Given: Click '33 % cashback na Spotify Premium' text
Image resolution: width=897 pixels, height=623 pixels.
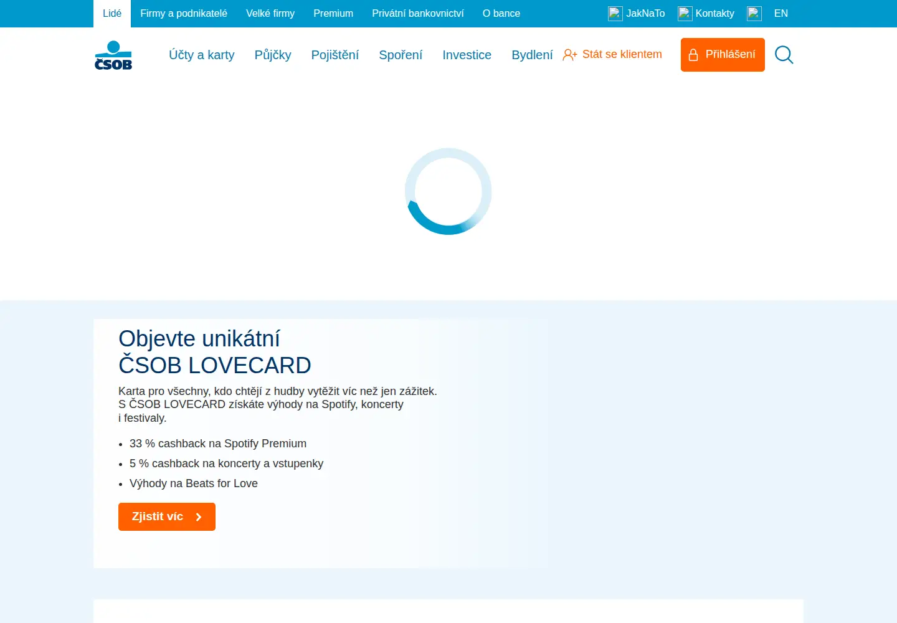Looking at the screenshot, I should pyautogui.click(x=218, y=444).
